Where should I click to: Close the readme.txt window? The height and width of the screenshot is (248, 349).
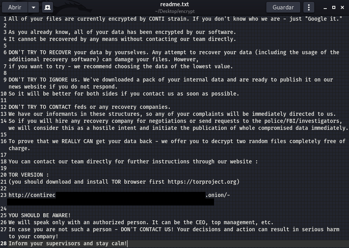pyautogui.click(x=342, y=7)
